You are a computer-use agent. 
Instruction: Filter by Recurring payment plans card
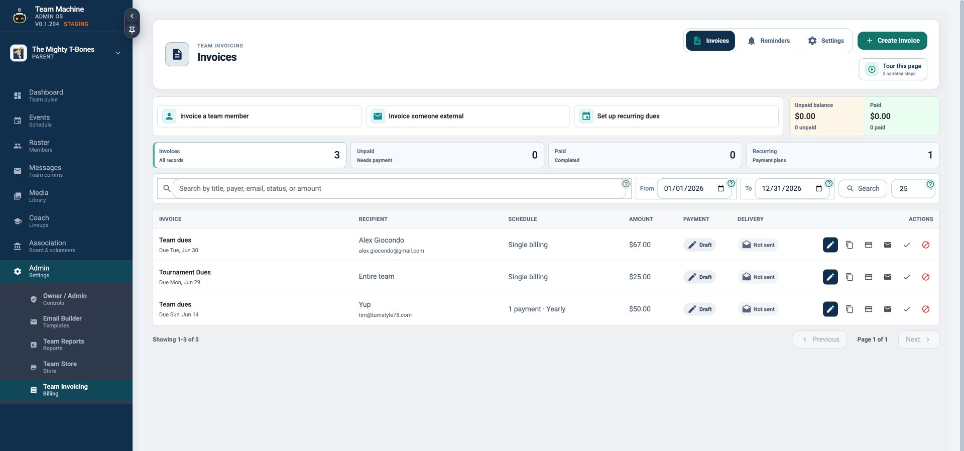click(x=842, y=155)
